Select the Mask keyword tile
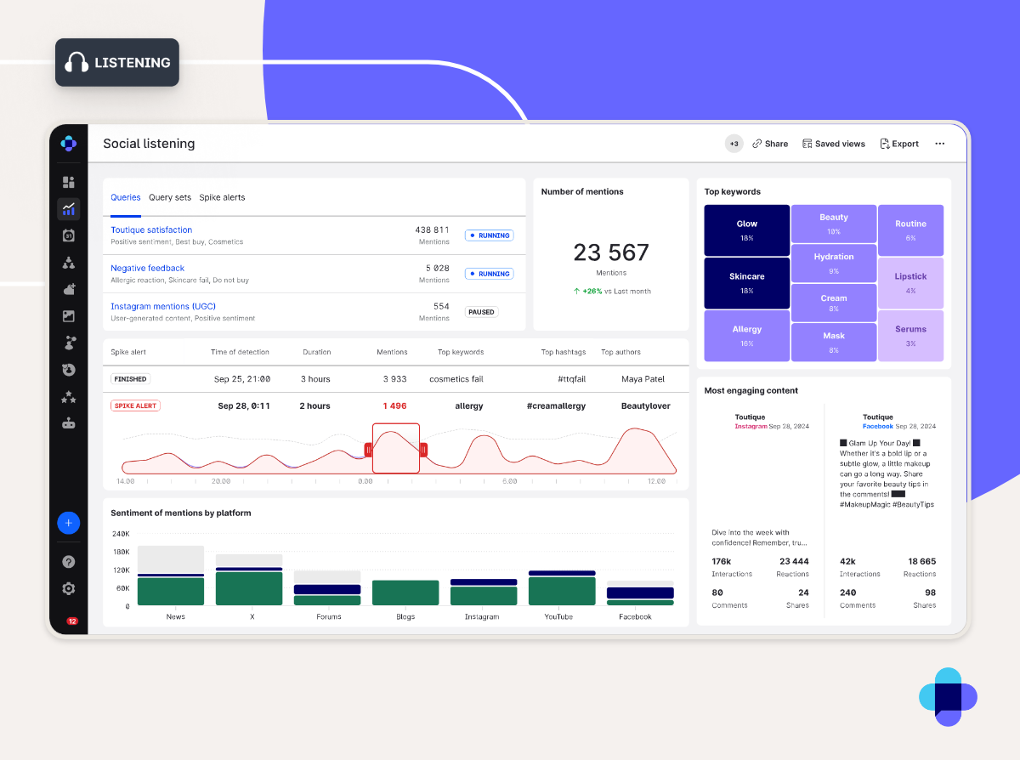This screenshot has width=1020, height=760. pos(834,343)
